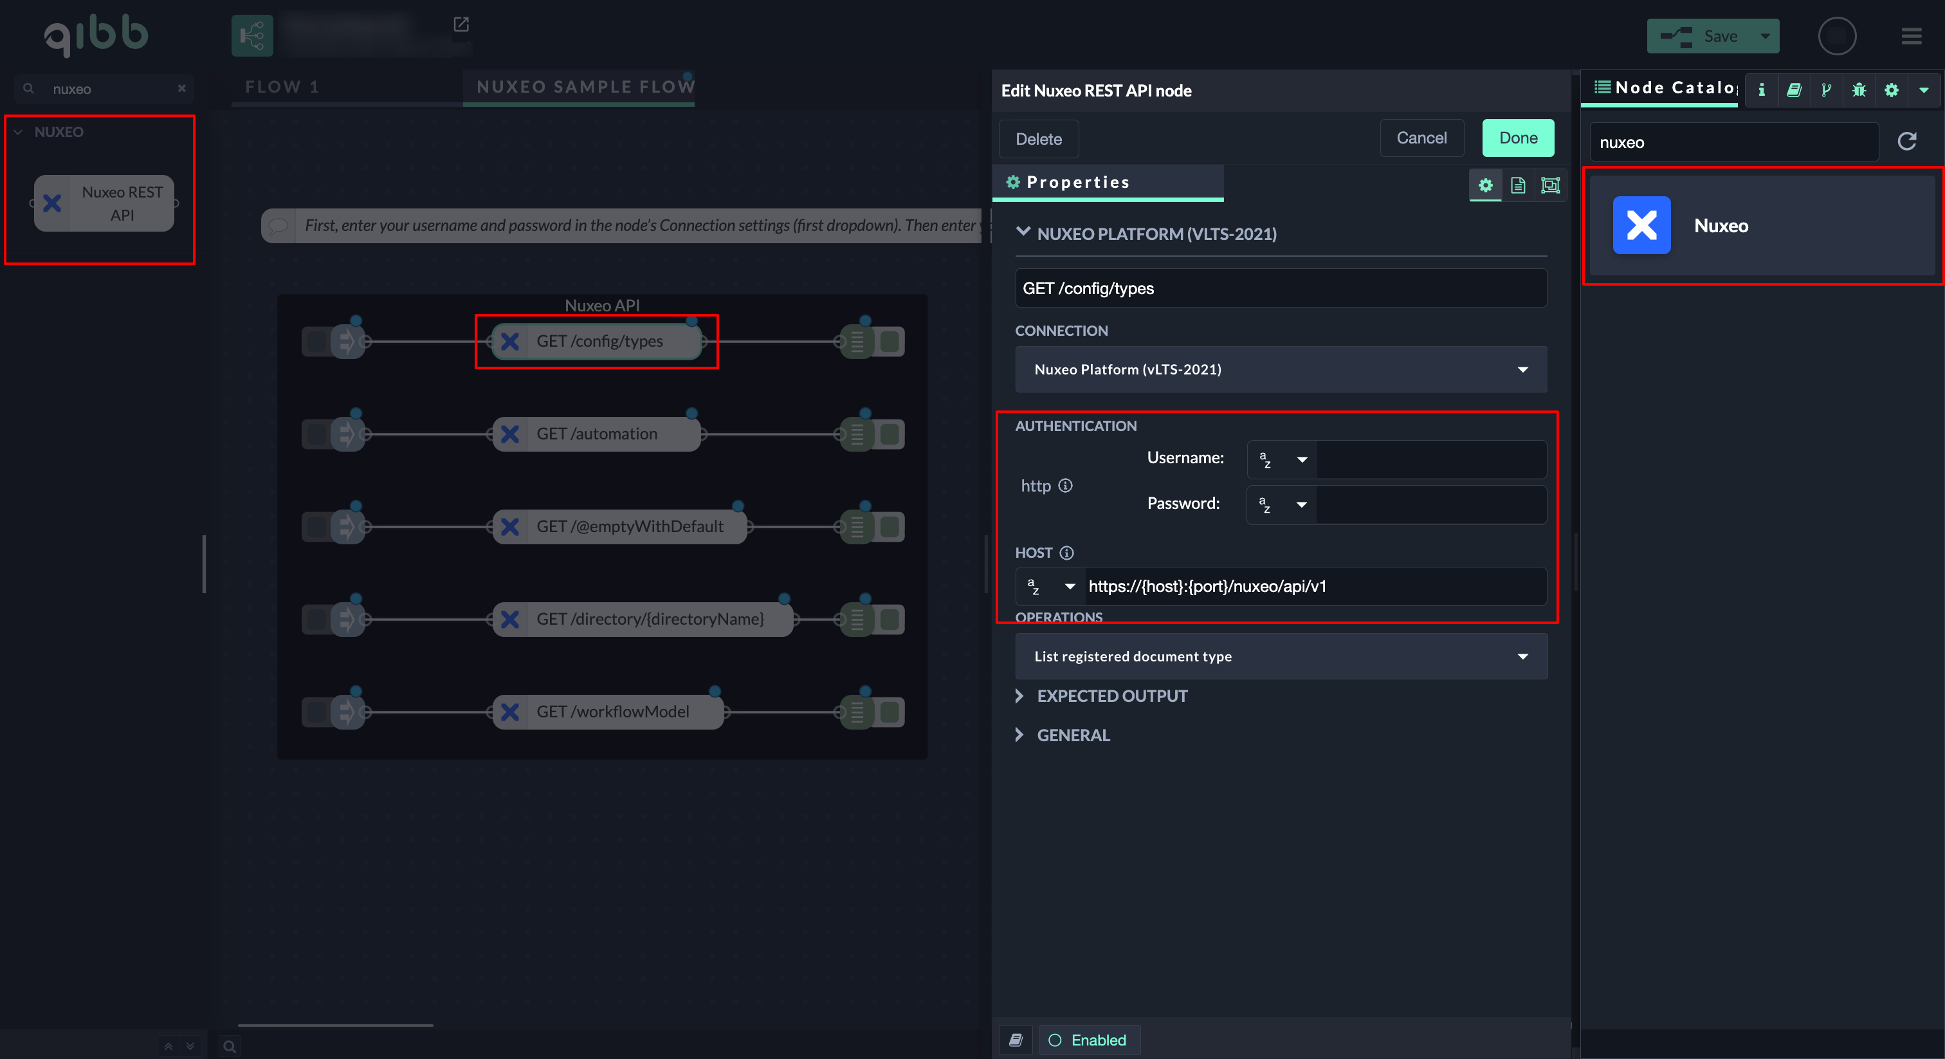Image resolution: width=1945 pixels, height=1059 pixels.
Task: Trigger inject button for GET /automation row
Action: click(x=316, y=434)
